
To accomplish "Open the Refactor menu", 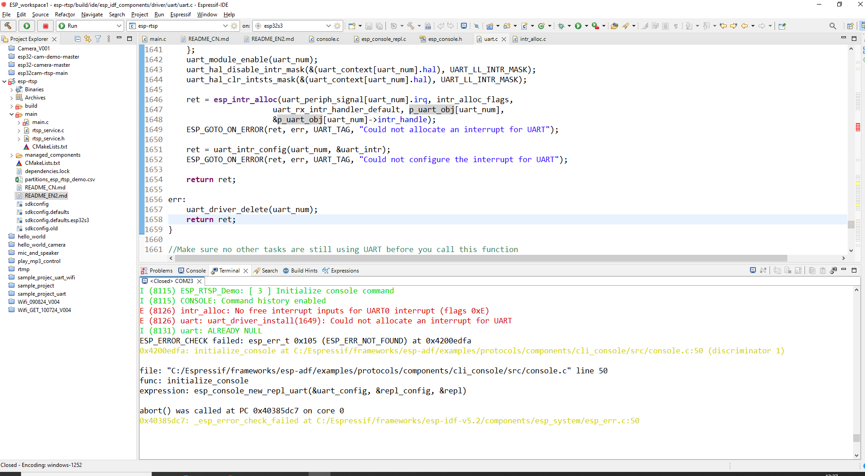I will [65, 15].
